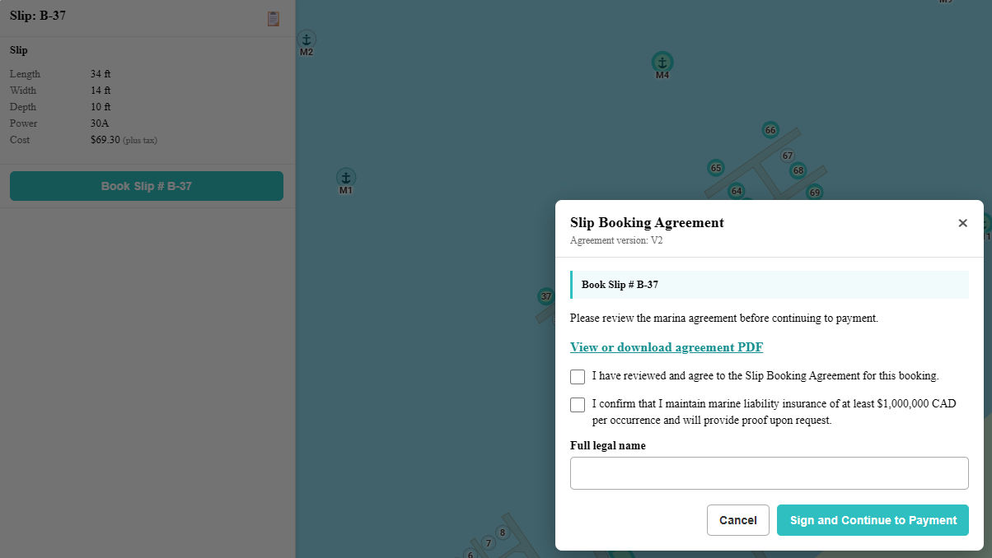Check the marine liability insurance confirmation box
Image resolution: width=992 pixels, height=558 pixels.
click(578, 405)
